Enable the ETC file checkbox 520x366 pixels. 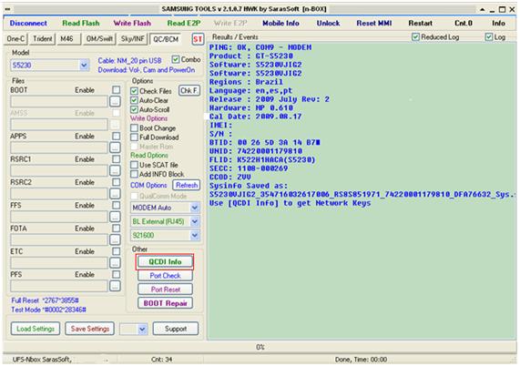(116, 251)
